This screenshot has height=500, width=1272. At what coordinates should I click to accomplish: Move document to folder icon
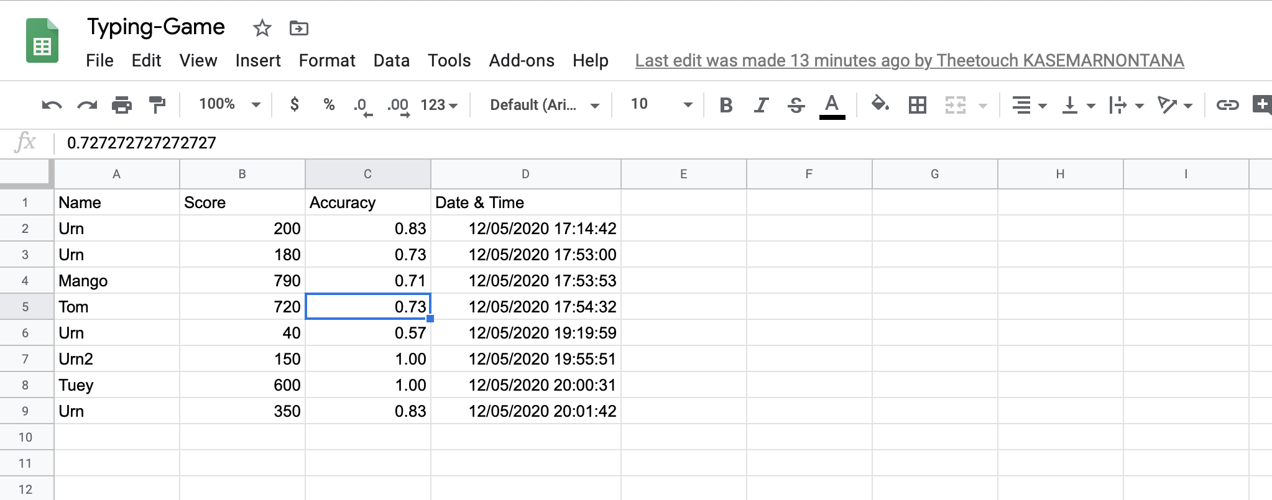pyautogui.click(x=299, y=28)
